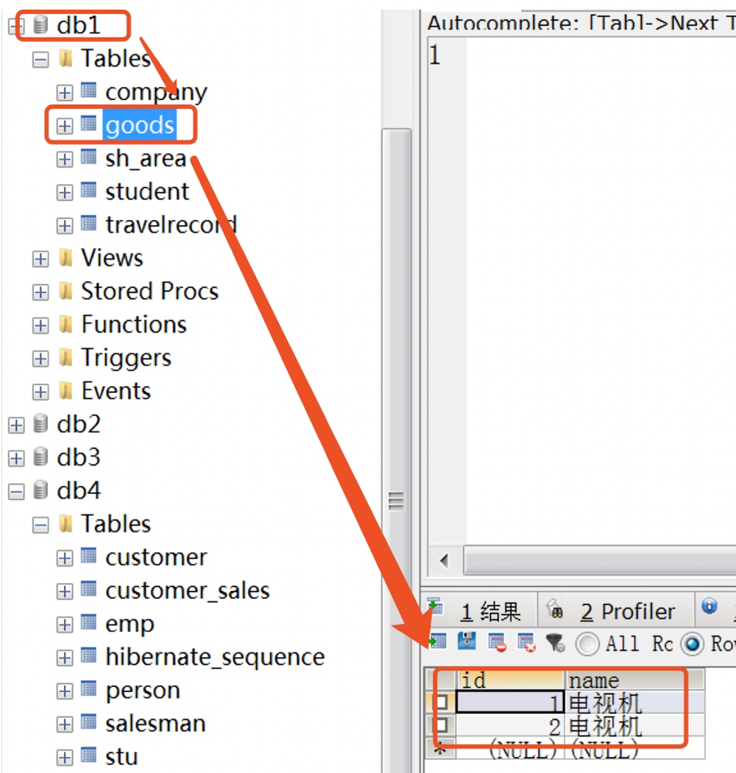Switch to the 2 Profiler tab
Image resolution: width=736 pixels, height=773 pixels.
coord(616,611)
